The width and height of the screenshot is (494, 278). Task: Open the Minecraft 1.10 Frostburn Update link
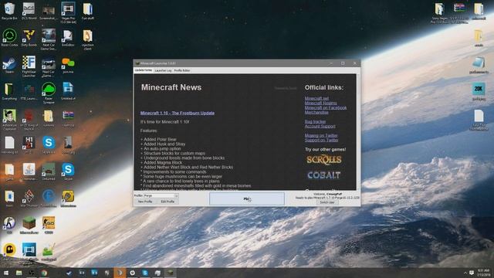point(178,113)
